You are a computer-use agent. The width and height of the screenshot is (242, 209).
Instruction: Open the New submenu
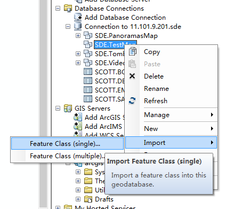click(x=171, y=129)
